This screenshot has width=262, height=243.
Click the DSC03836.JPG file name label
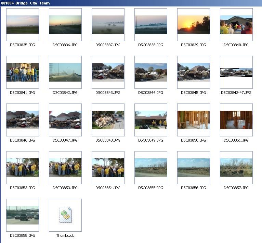pyautogui.click(x=65, y=45)
